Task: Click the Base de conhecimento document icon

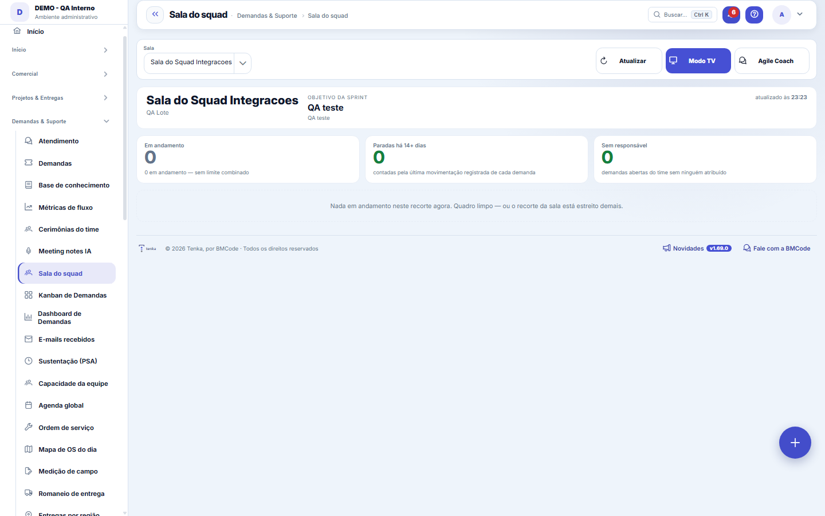Action: click(x=29, y=185)
